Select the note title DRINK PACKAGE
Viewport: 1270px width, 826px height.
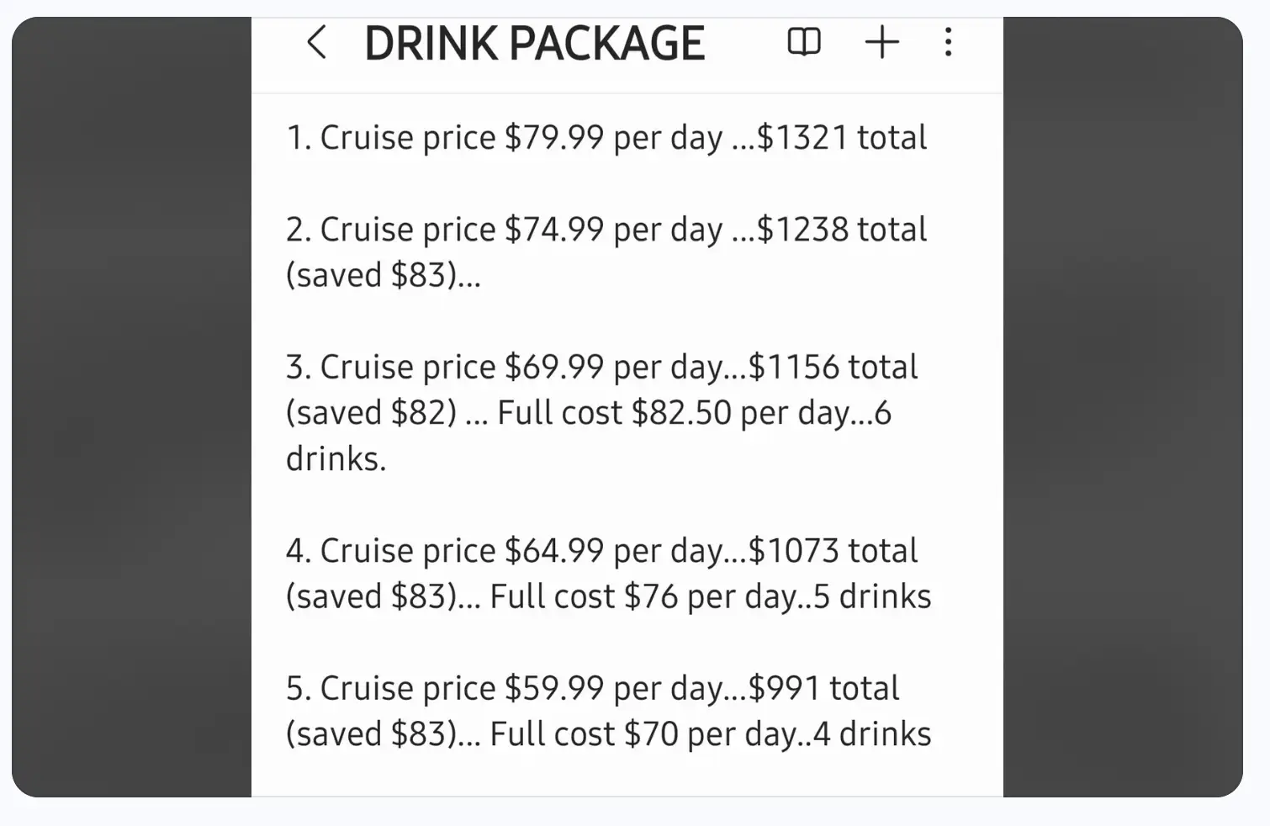coord(534,42)
